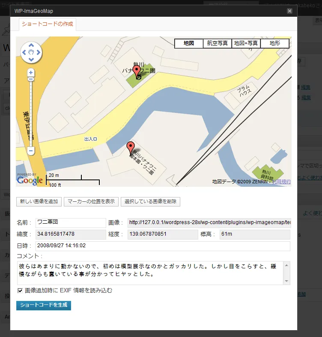Viewport: 322px width, 337px height.
Task: Click the 新しい画像を追加 button
Action: [39, 202]
